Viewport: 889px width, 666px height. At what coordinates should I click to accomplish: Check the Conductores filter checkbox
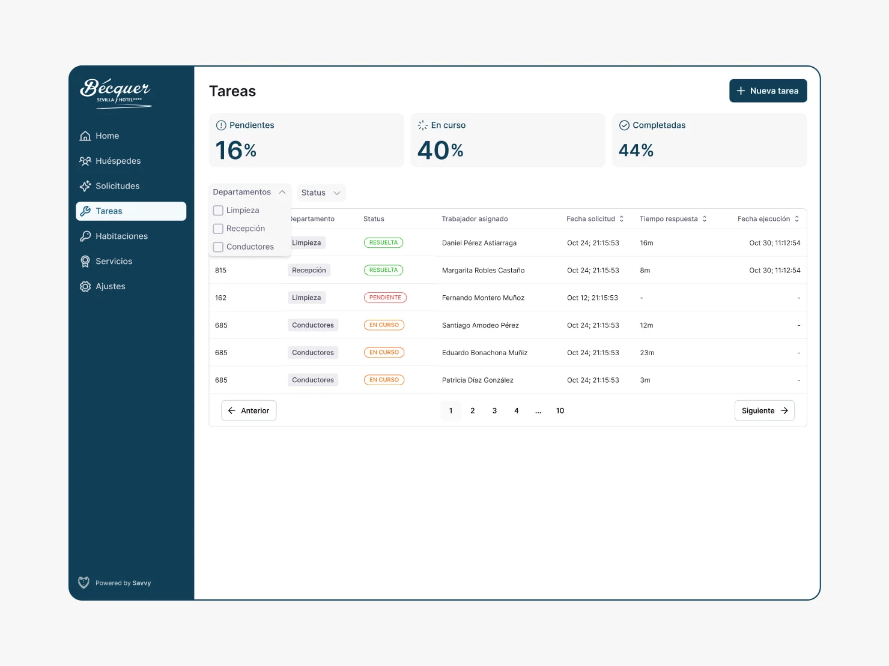[217, 247]
